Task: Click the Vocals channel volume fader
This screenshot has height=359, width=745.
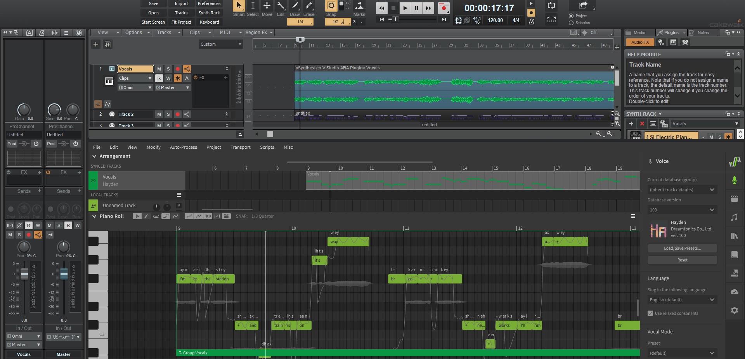Action: (x=24, y=274)
